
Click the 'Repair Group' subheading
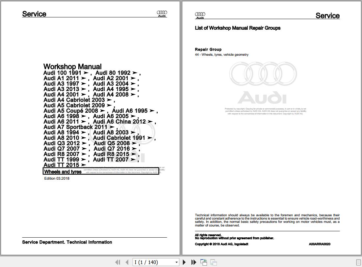[208, 49]
